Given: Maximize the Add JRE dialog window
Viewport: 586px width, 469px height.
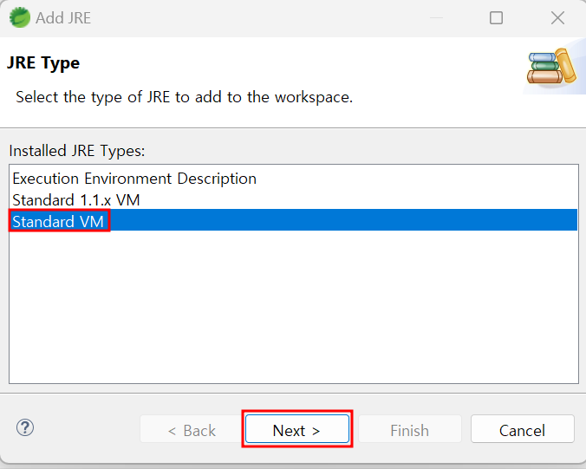Looking at the screenshot, I should tap(496, 17).
